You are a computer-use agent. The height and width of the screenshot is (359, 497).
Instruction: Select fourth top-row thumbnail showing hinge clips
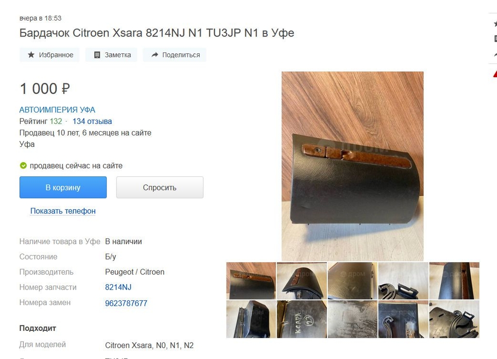click(403, 281)
